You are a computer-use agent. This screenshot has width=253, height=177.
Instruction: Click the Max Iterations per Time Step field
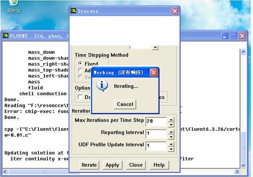[x=156, y=121]
